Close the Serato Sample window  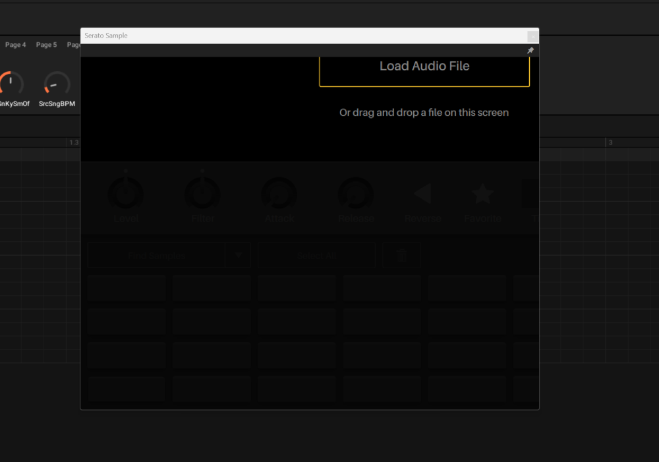[x=533, y=36]
